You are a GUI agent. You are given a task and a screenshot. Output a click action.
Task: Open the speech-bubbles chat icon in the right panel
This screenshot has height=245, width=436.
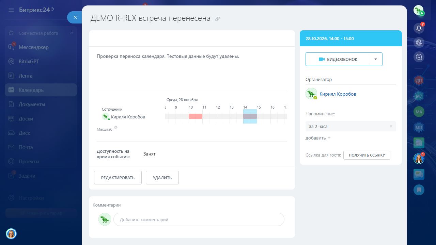coord(419,174)
